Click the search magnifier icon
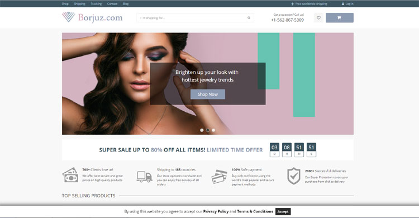 [x=249, y=18]
